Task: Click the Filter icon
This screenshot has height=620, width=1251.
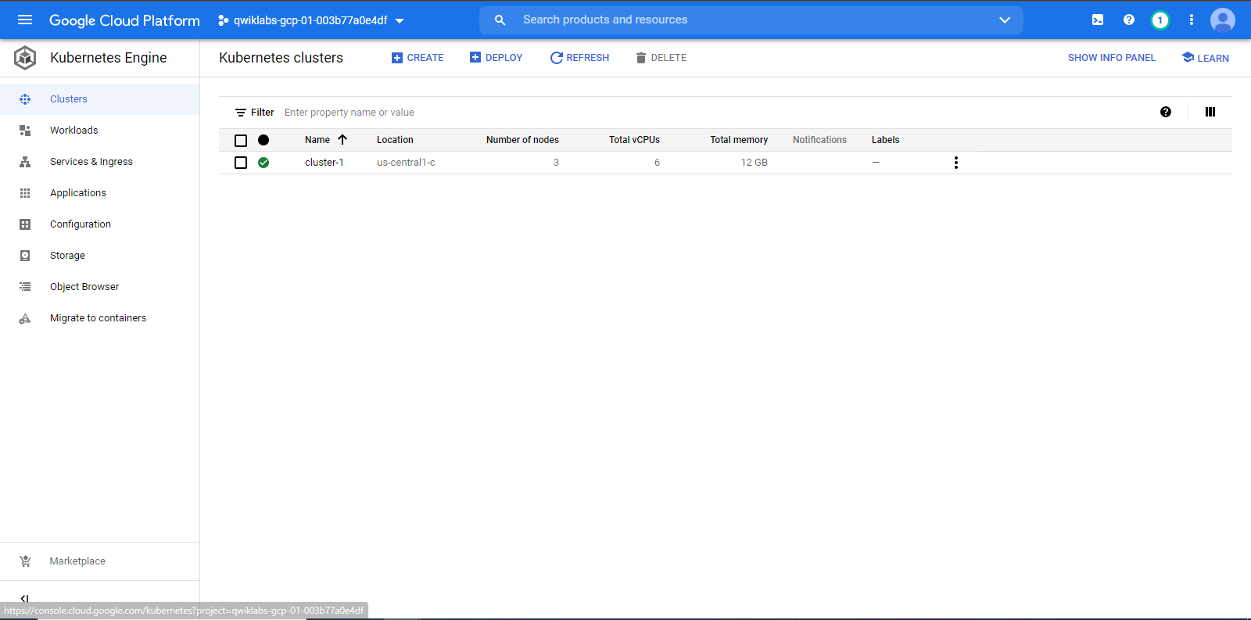Action: (x=241, y=113)
